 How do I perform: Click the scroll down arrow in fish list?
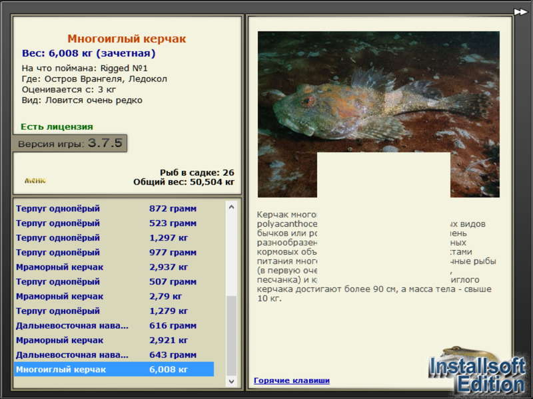point(231,381)
